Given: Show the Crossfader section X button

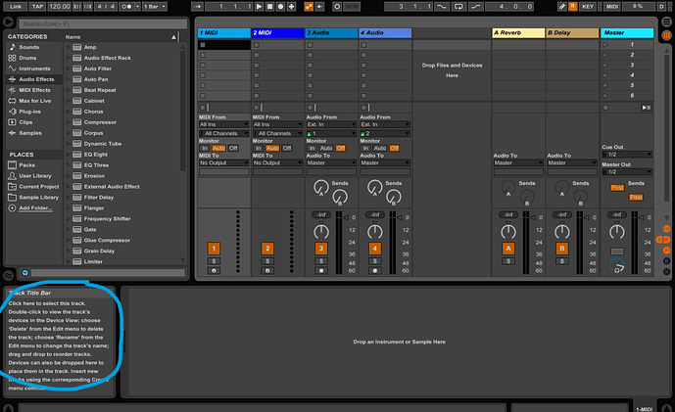Looking at the screenshot, I should point(666,272).
